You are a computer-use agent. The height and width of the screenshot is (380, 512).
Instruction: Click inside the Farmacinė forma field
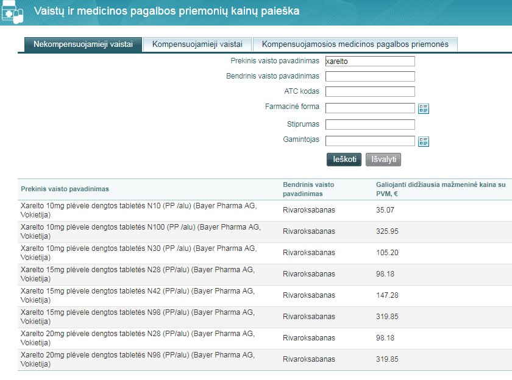pyautogui.click(x=370, y=108)
